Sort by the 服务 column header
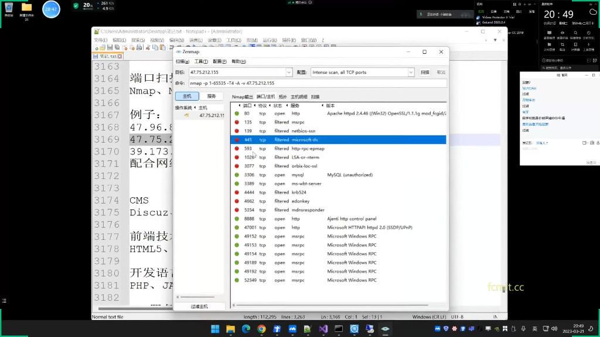The width and height of the screenshot is (600, 337). [x=295, y=105]
